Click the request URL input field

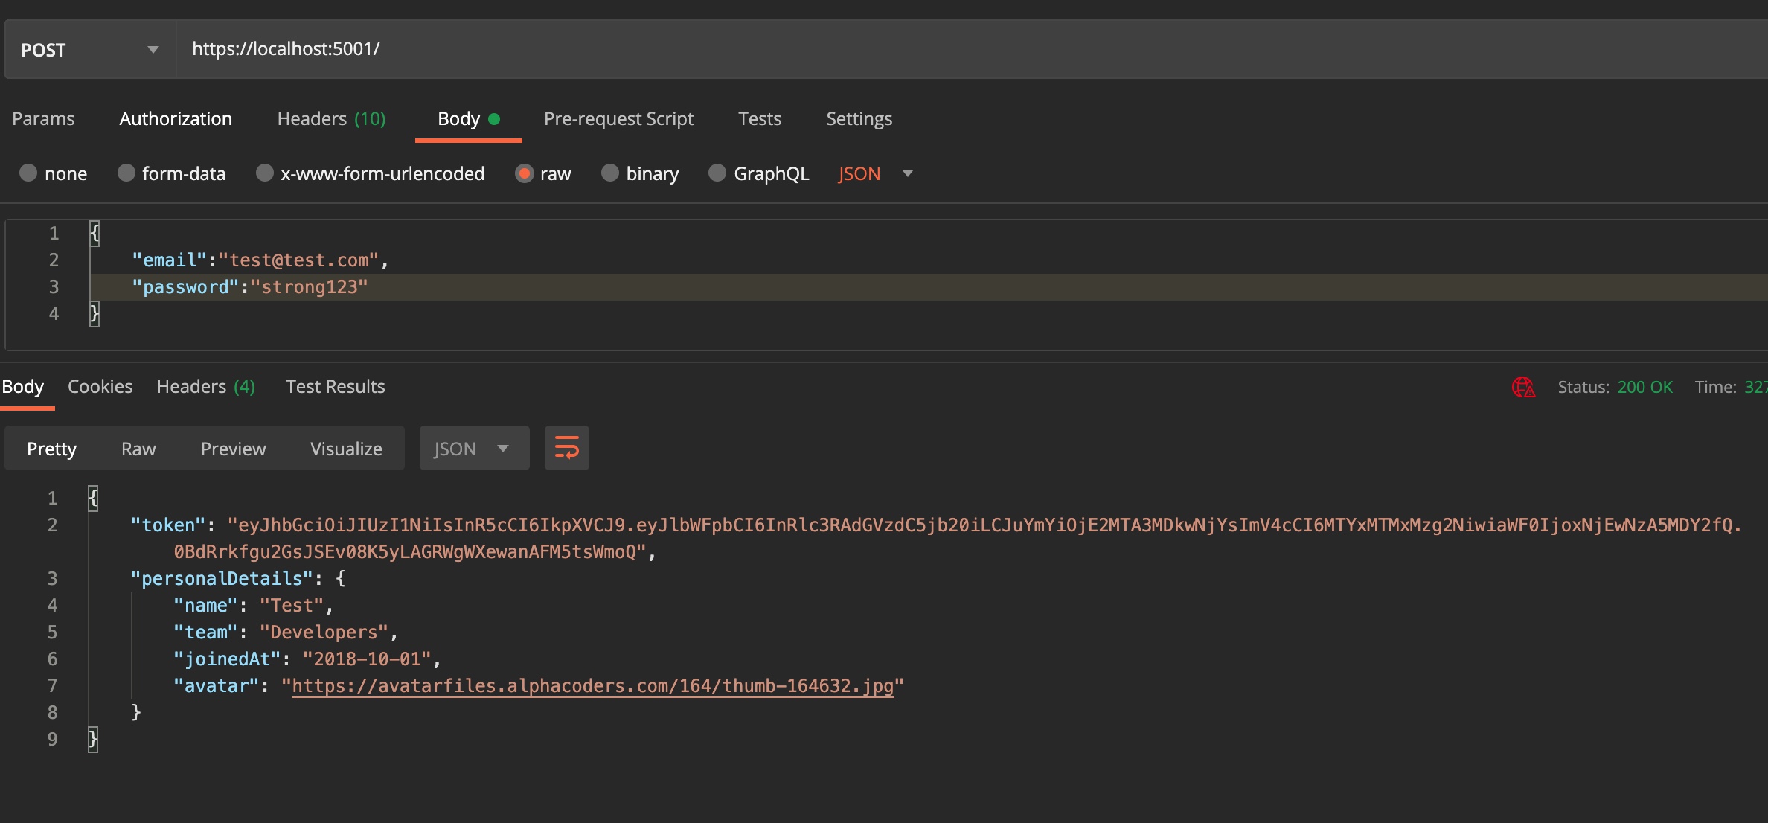coord(521,49)
